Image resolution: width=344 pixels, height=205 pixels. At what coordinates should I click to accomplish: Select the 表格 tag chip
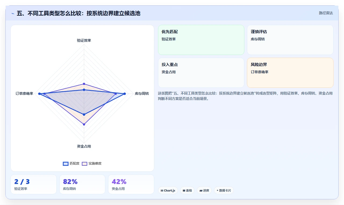187,190
